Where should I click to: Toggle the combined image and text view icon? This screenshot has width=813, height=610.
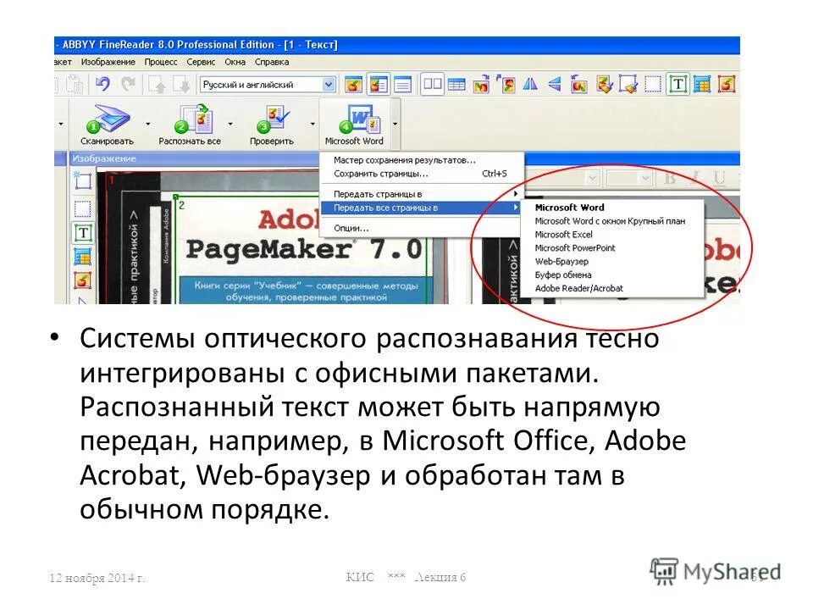tap(379, 84)
